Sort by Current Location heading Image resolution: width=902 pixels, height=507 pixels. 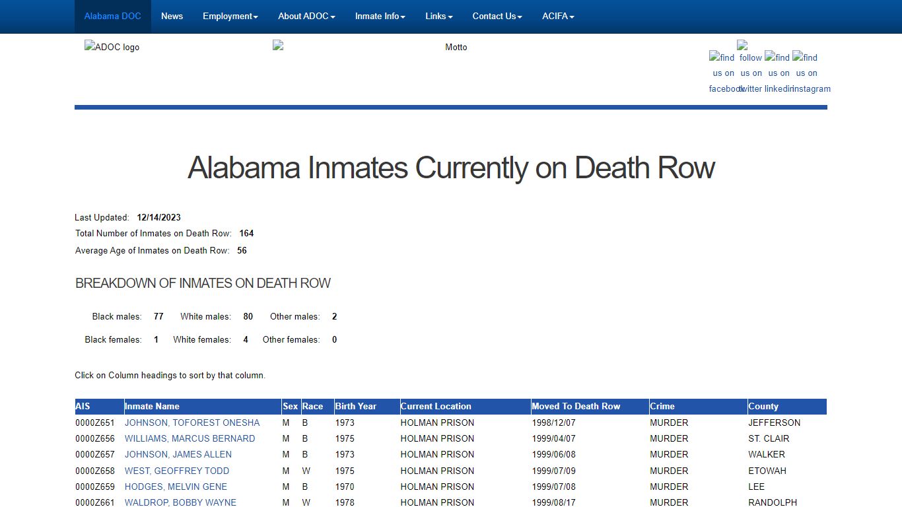436,407
